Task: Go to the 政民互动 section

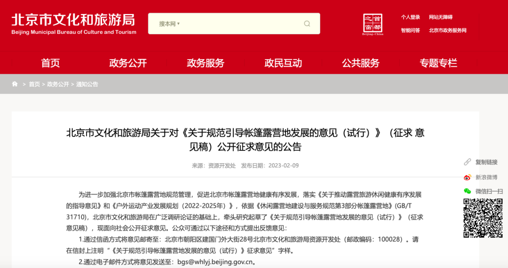Action: point(283,63)
